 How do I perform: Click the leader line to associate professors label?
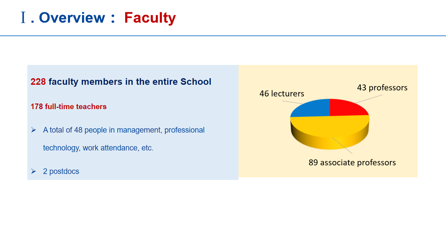point(342,146)
